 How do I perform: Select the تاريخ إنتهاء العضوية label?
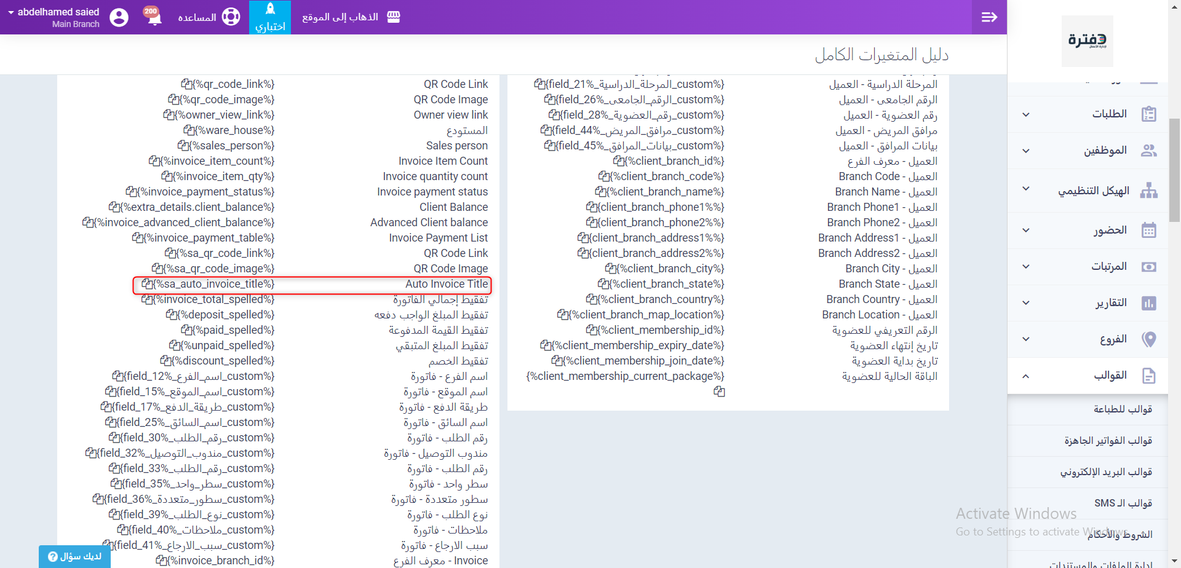point(894,345)
